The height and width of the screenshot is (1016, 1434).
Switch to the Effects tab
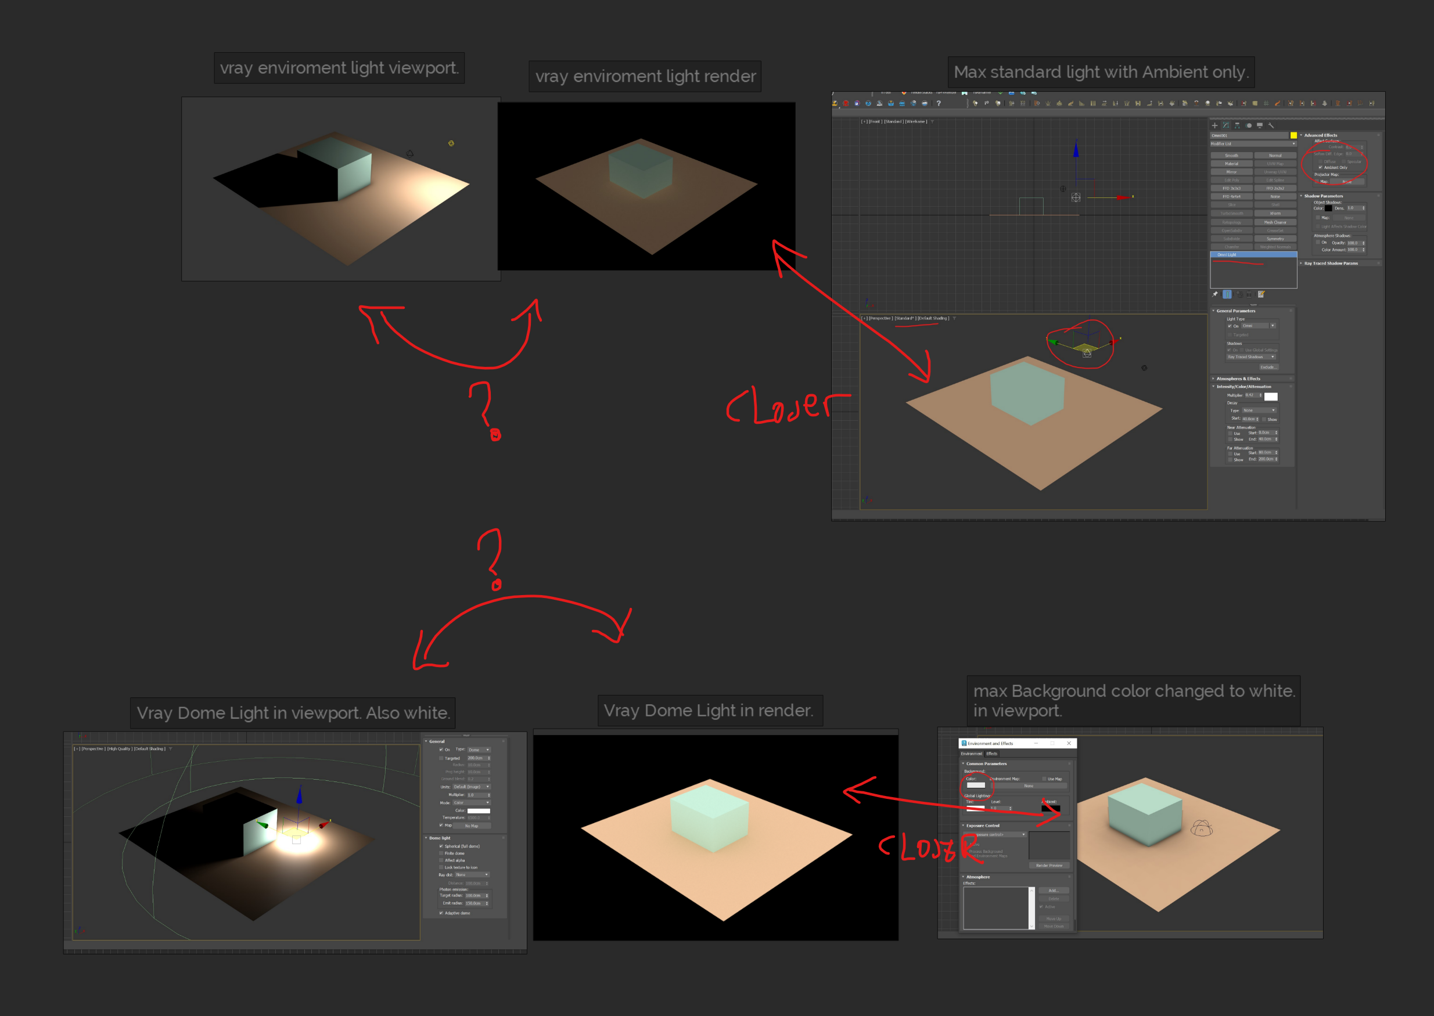992,754
